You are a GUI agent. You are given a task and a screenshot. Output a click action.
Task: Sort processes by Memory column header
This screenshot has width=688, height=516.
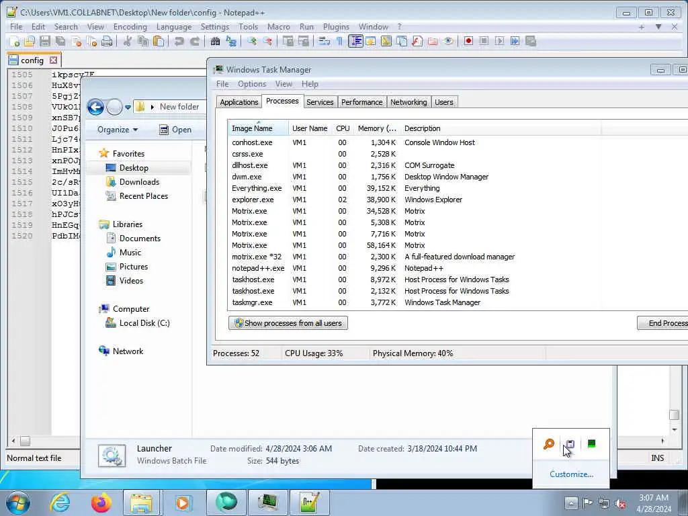377,128
